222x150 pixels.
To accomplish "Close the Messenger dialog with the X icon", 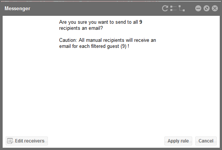I will pos(215,8).
